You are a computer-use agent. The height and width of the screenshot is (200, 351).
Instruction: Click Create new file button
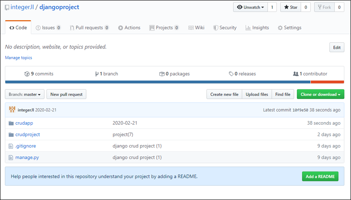(x=224, y=94)
